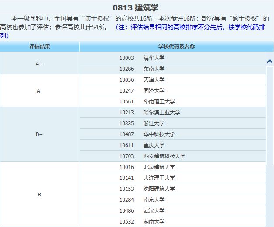Select the A+ grade cell
The width and height of the screenshot is (274, 227).
point(40,63)
